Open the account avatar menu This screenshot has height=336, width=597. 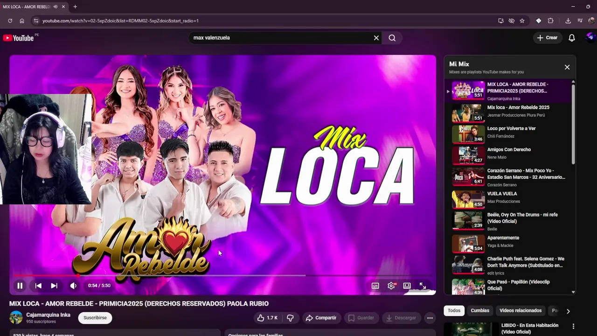(x=590, y=37)
